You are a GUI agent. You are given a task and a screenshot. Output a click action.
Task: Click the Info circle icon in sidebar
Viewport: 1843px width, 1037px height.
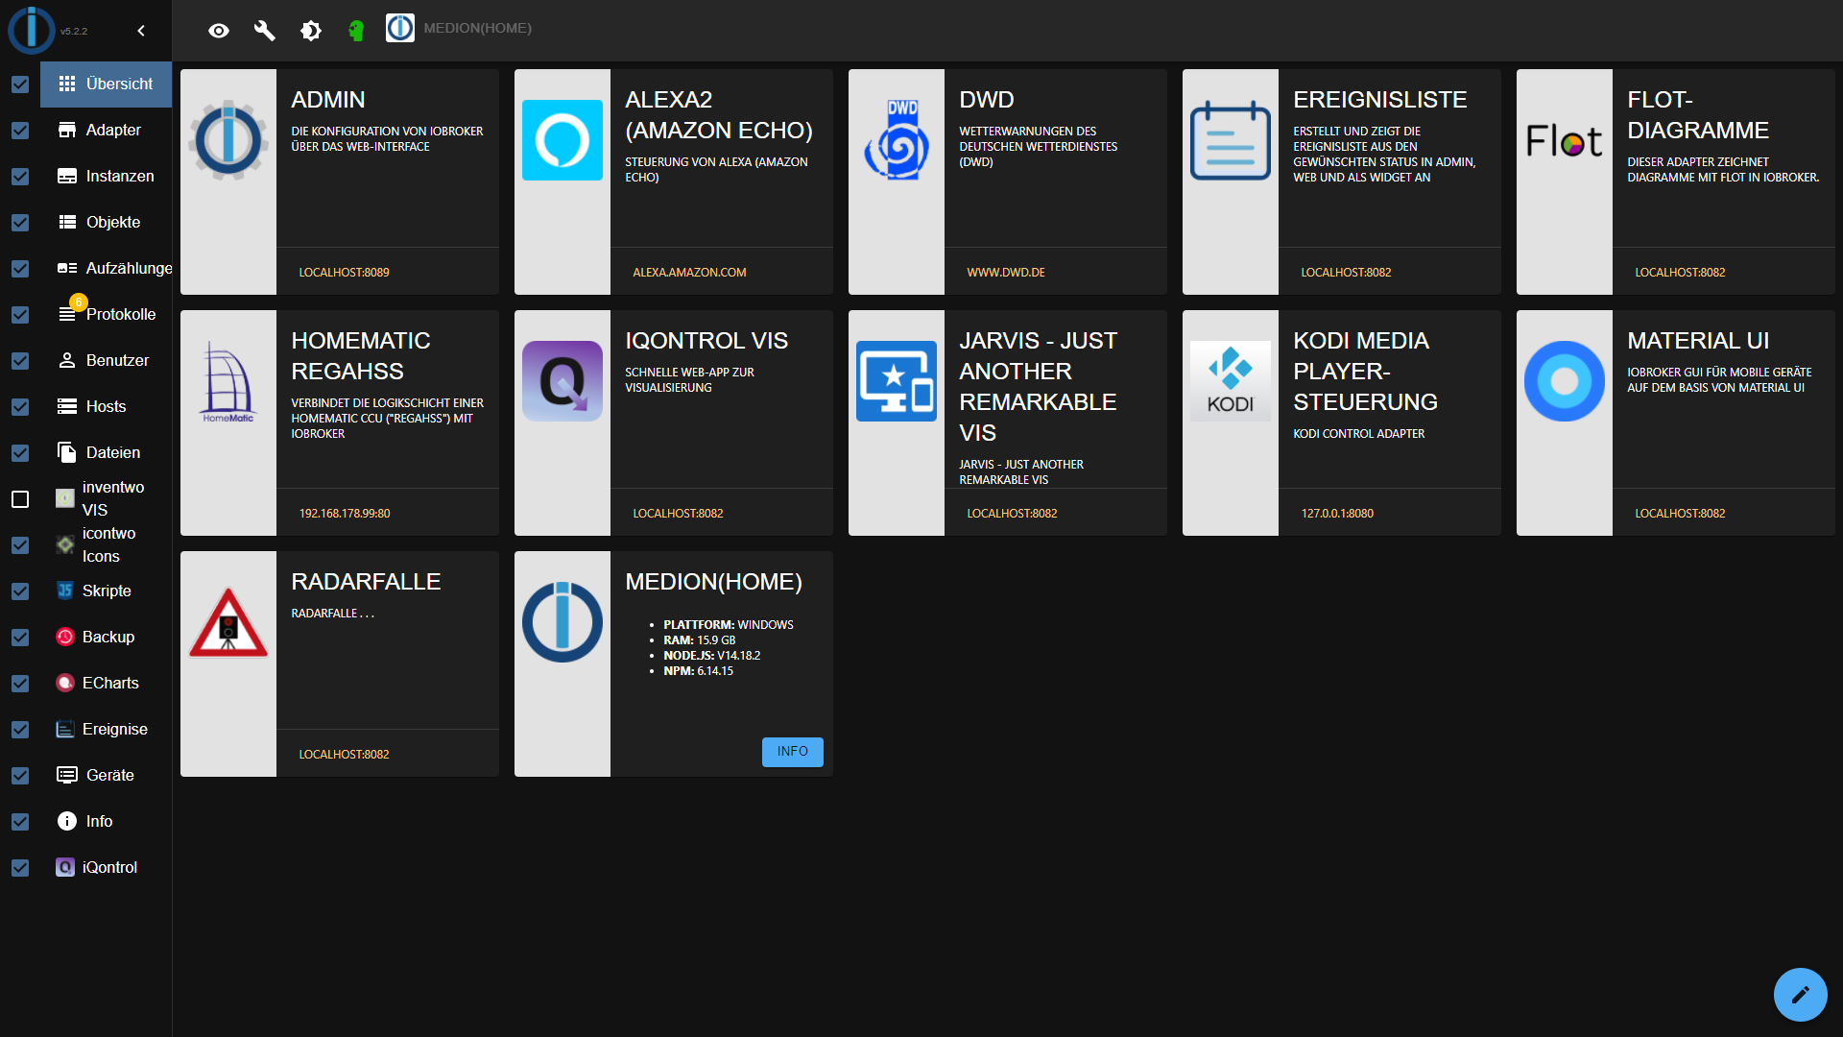[x=67, y=821]
